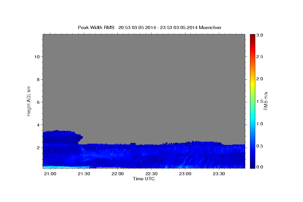Click the colorbar value 2.5
The width and height of the screenshot is (303, 202).
tap(260, 57)
